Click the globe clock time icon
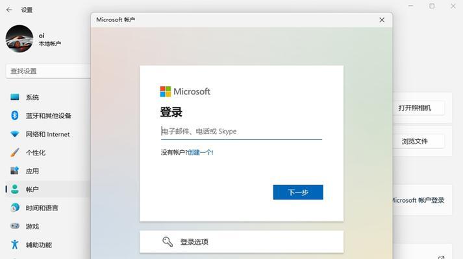The height and width of the screenshot is (259, 463). tap(15, 208)
